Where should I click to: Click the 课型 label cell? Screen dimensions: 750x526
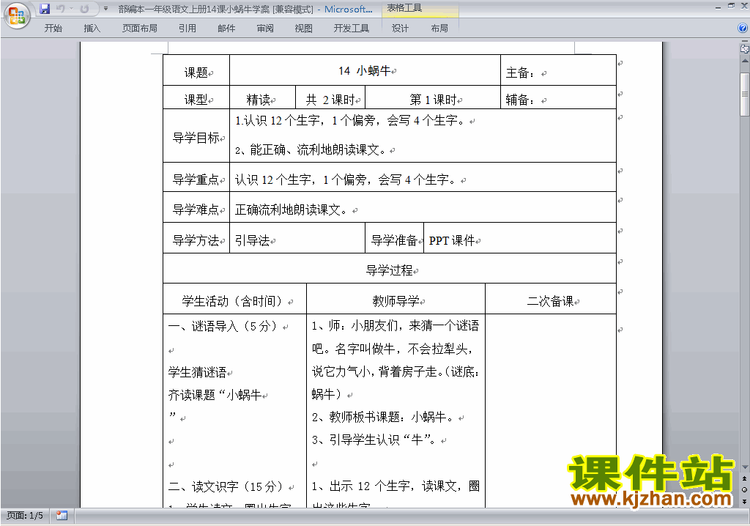[x=196, y=98]
